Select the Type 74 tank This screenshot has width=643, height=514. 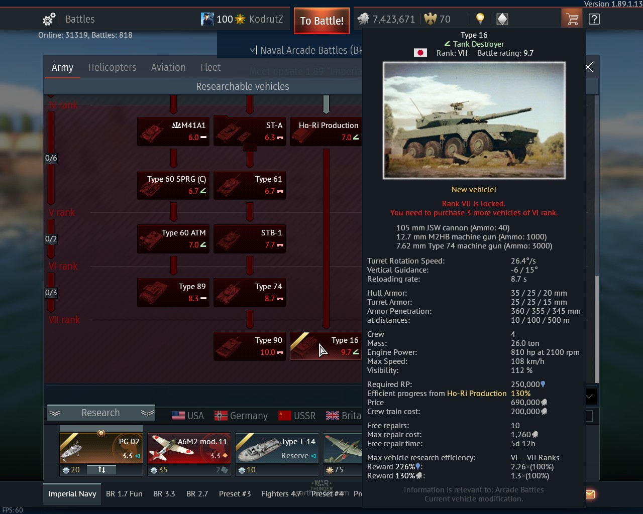[x=250, y=292]
